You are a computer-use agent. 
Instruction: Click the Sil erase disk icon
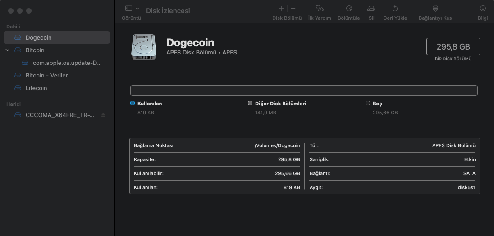(371, 9)
